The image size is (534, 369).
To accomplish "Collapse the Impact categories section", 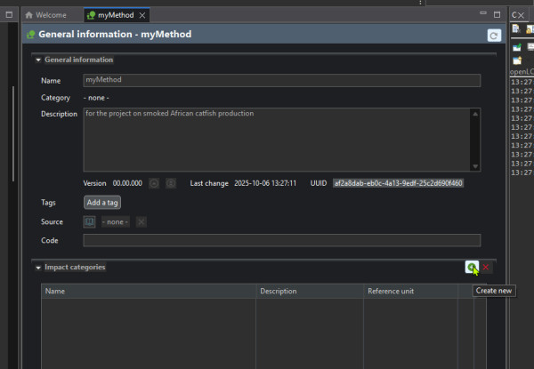I will pyautogui.click(x=37, y=267).
